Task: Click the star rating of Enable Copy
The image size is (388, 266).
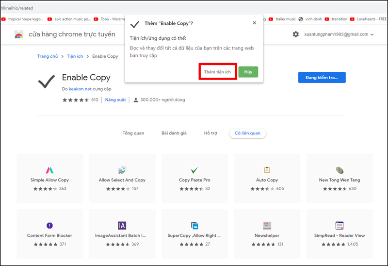Action: [76, 100]
